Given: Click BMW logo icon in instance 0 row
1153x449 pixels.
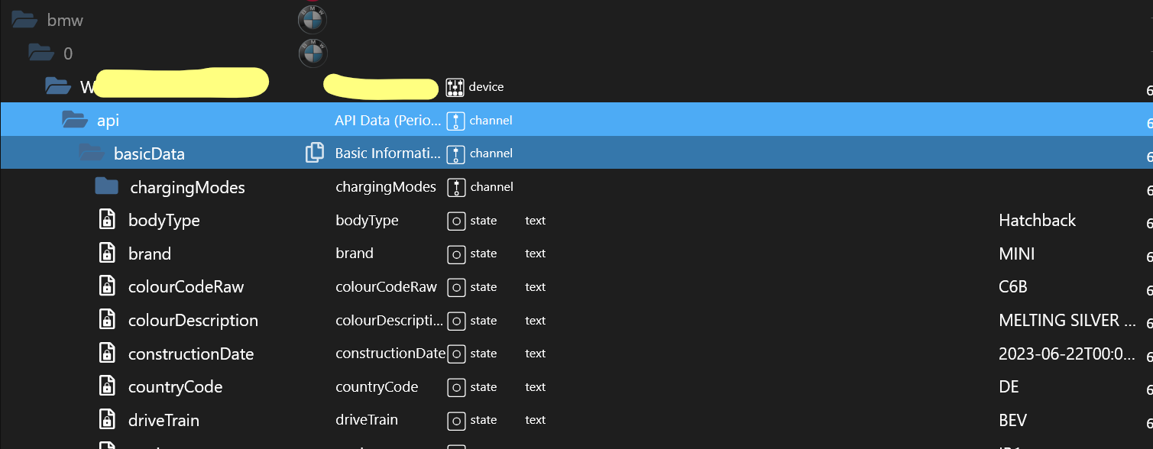Looking at the screenshot, I should 312,53.
